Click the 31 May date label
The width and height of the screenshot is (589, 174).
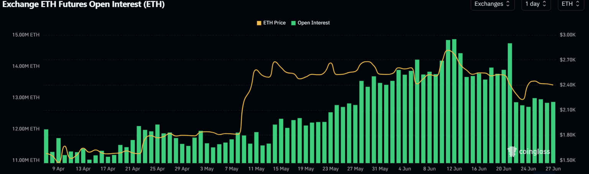click(380, 169)
